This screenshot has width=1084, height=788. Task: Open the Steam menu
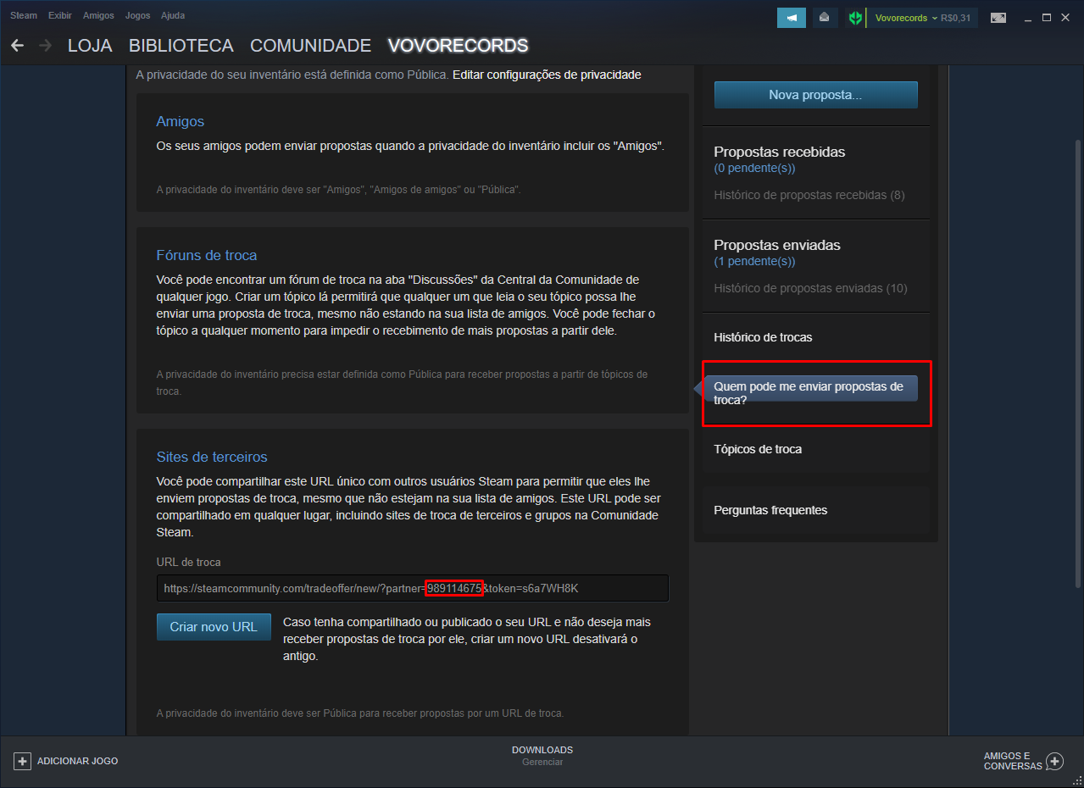24,15
